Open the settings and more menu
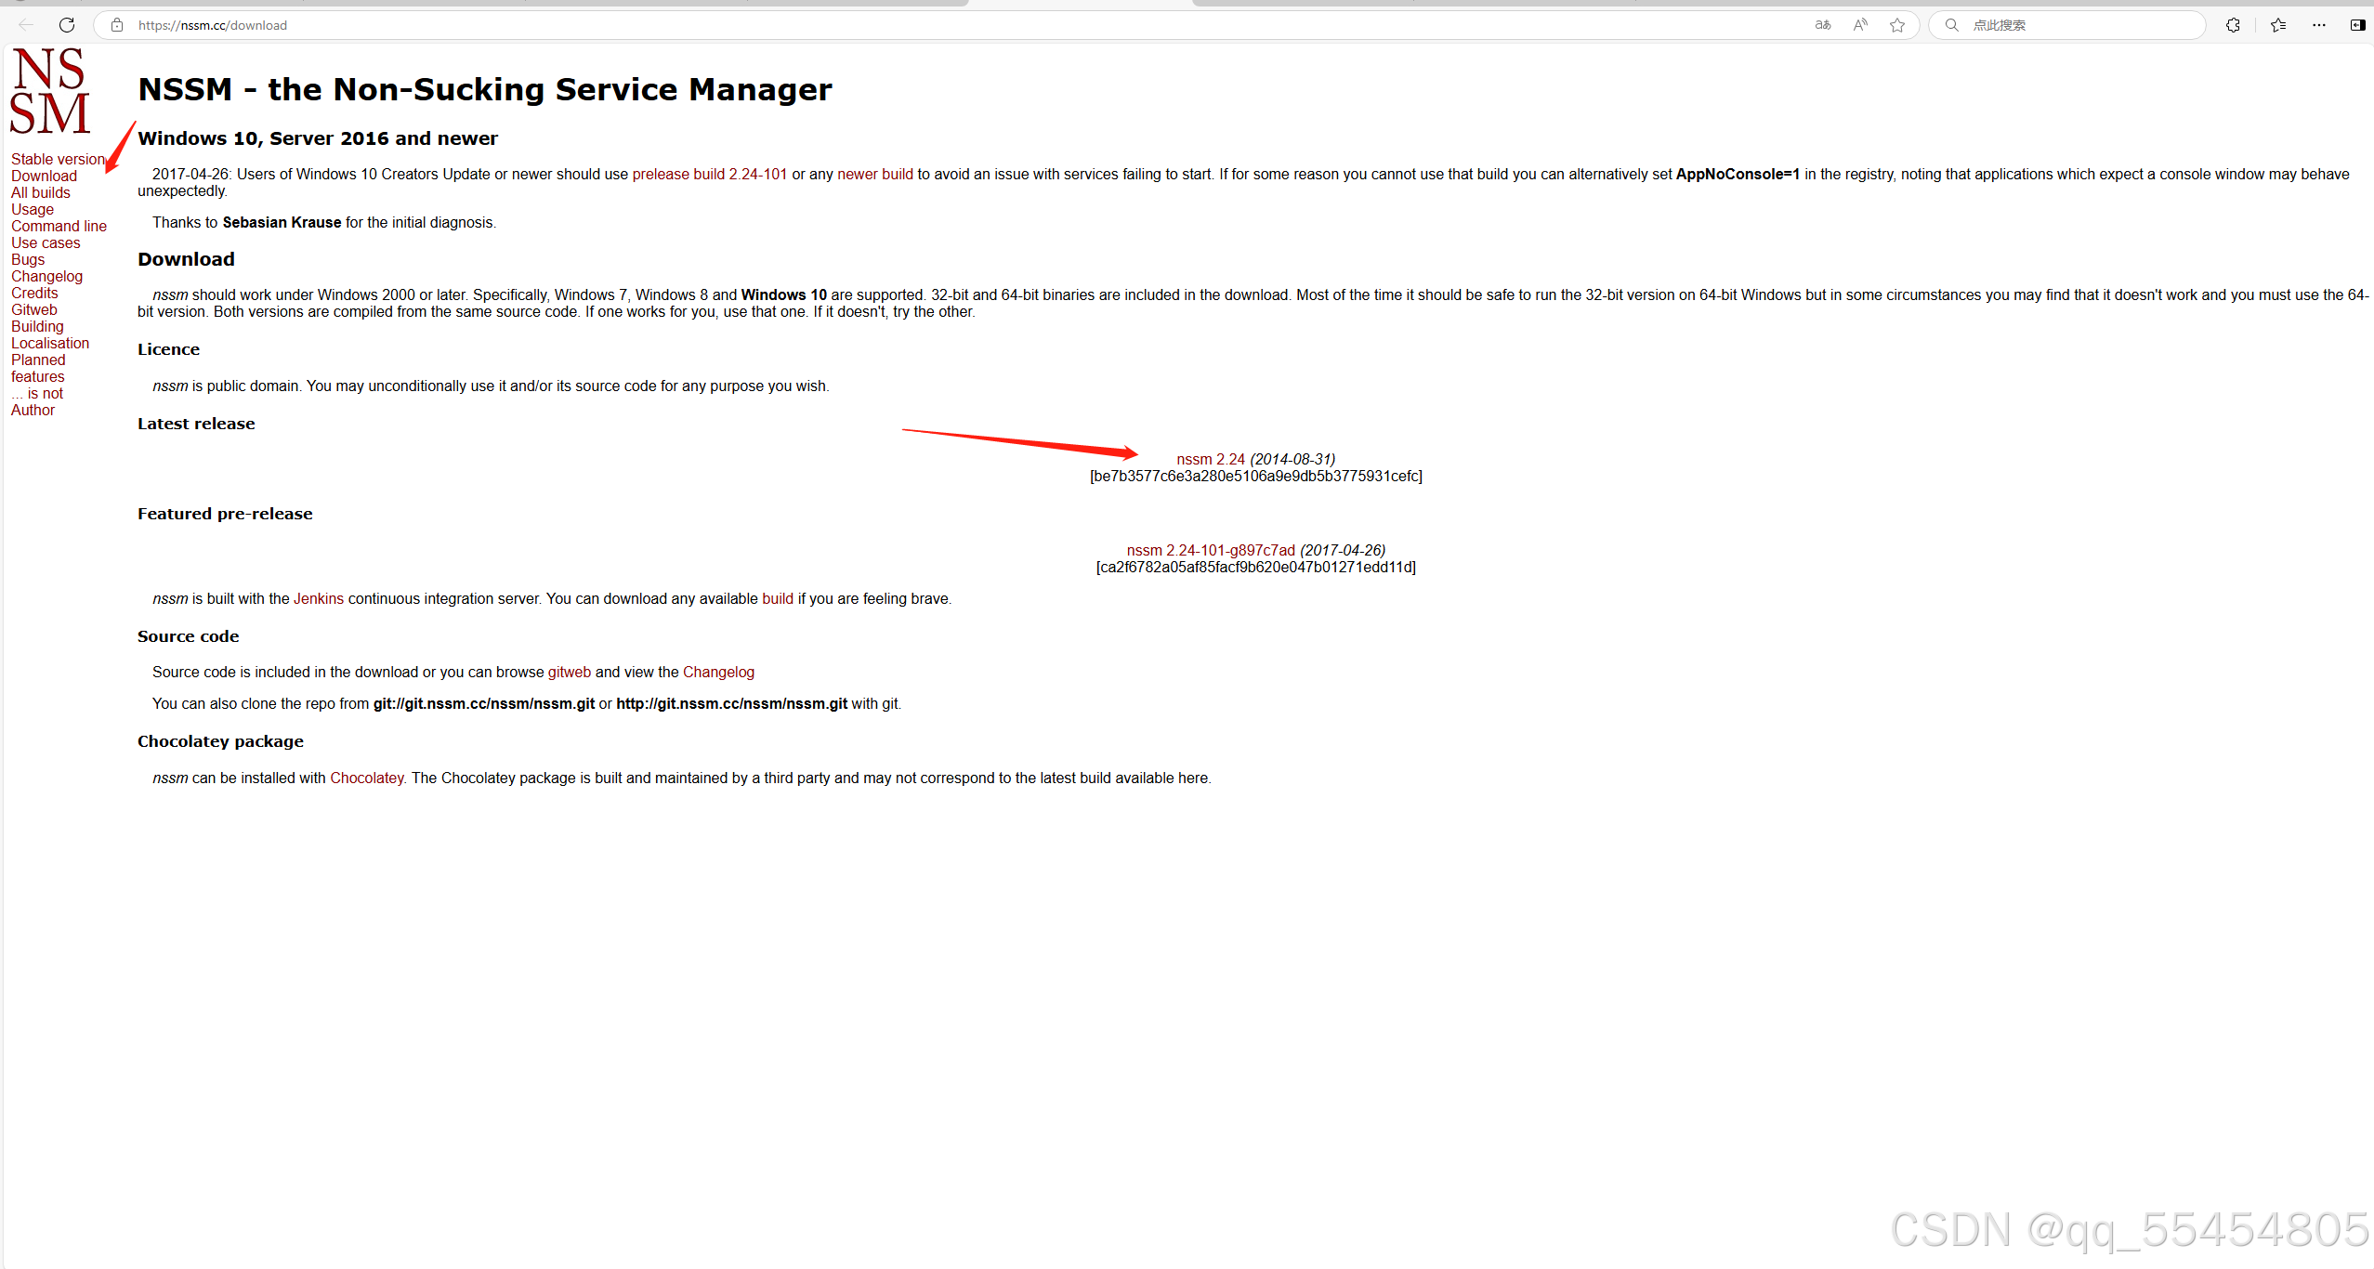This screenshot has width=2374, height=1269. [x=2319, y=25]
